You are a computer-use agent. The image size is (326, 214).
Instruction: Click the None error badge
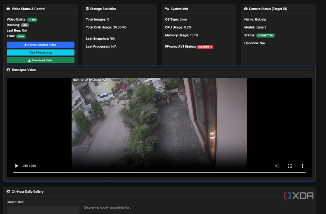point(21,36)
